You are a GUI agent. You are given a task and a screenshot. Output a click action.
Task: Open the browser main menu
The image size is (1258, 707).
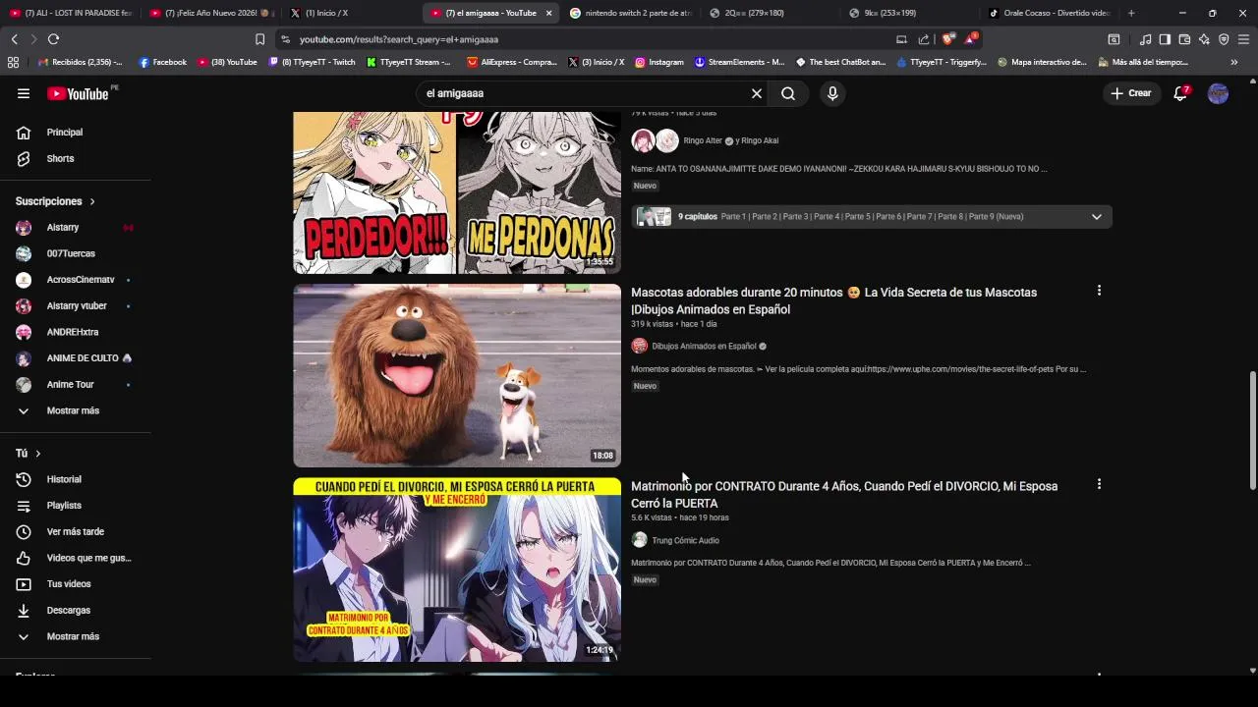(1244, 39)
